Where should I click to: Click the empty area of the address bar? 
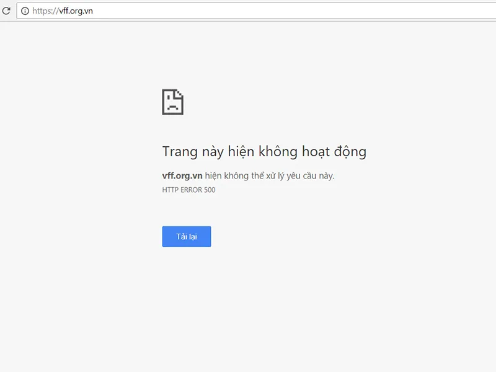click(x=279, y=11)
